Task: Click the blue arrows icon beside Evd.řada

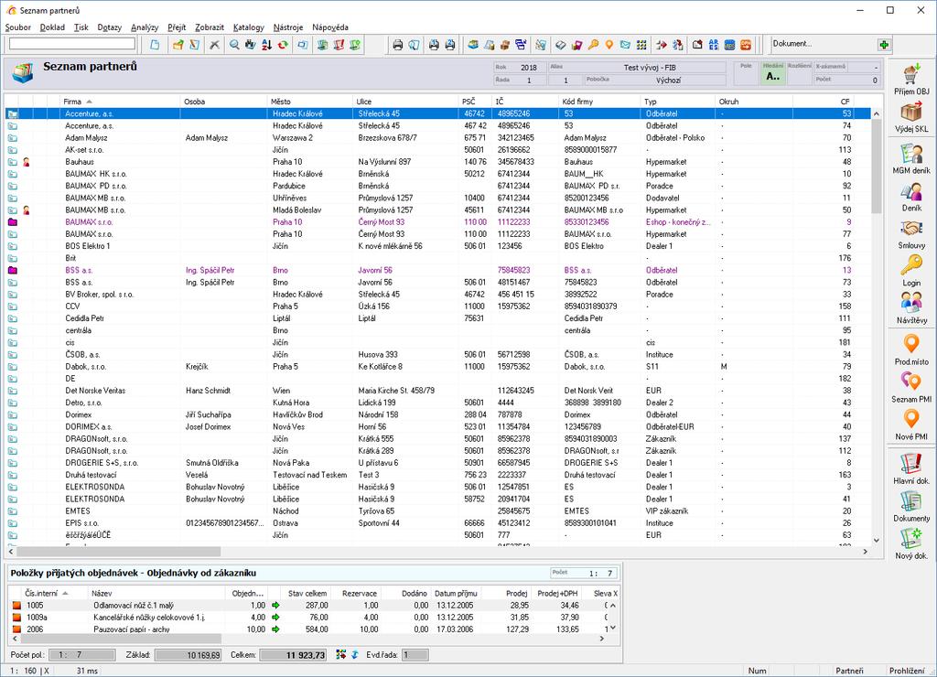Action: 354,655
